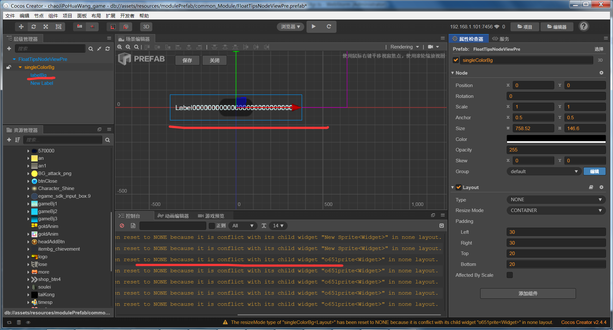Open the console log file icon
Screen dimensions: 613x330
click(133, 226)
